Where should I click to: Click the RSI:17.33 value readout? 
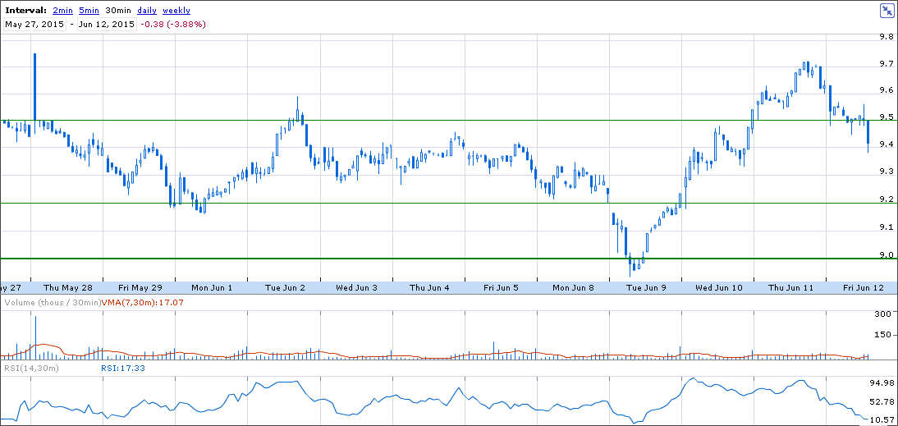point(122,369)
